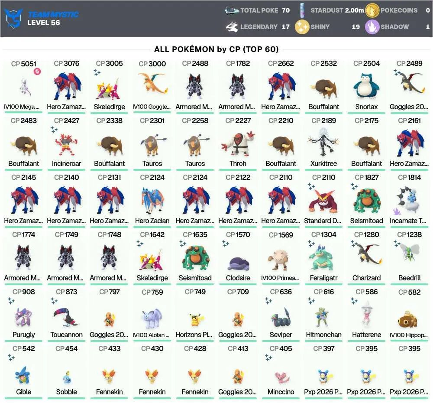Click the shiny sparkle icon on Clodsire's card
The image size is (433, 403).
coord(226,244)
